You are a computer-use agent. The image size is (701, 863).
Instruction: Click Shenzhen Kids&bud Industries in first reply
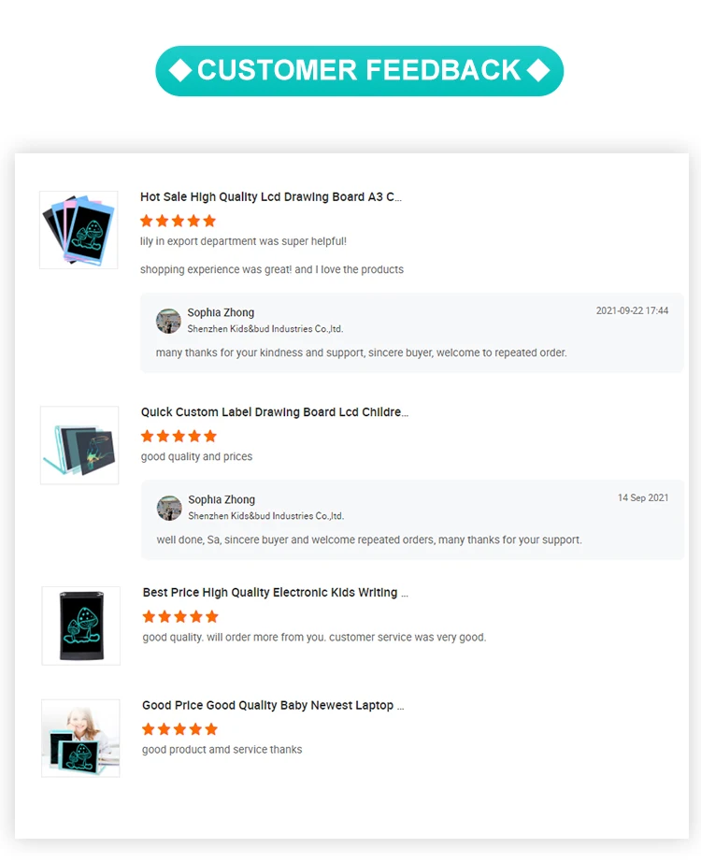tap(265, 328)
